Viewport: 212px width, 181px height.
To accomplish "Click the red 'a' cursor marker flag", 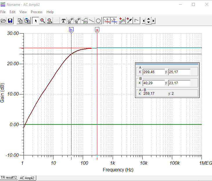I will (97, 30).
